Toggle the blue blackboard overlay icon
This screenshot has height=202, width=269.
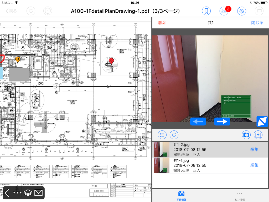262,121
